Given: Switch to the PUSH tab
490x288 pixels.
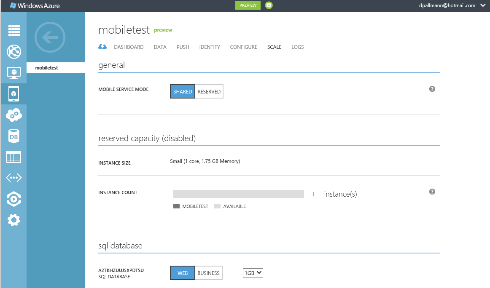Looking at the screenshot, I should click(183, 47).
